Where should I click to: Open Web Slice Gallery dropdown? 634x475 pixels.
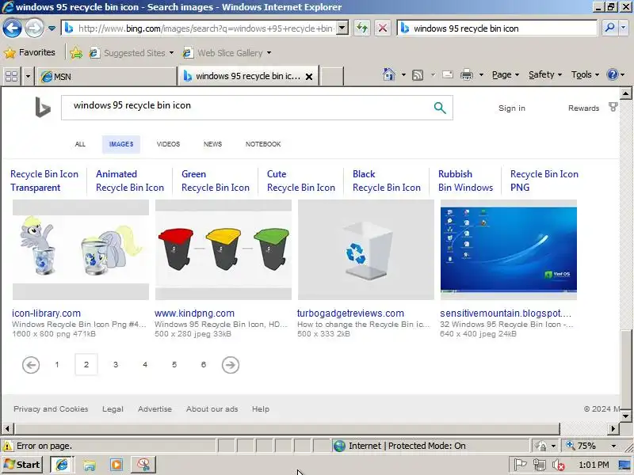point(227,53)
